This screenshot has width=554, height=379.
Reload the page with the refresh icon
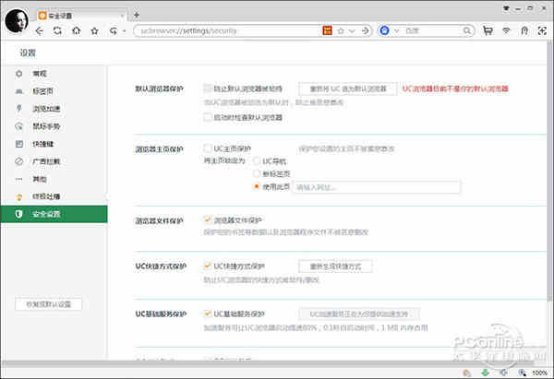point(57,31)
